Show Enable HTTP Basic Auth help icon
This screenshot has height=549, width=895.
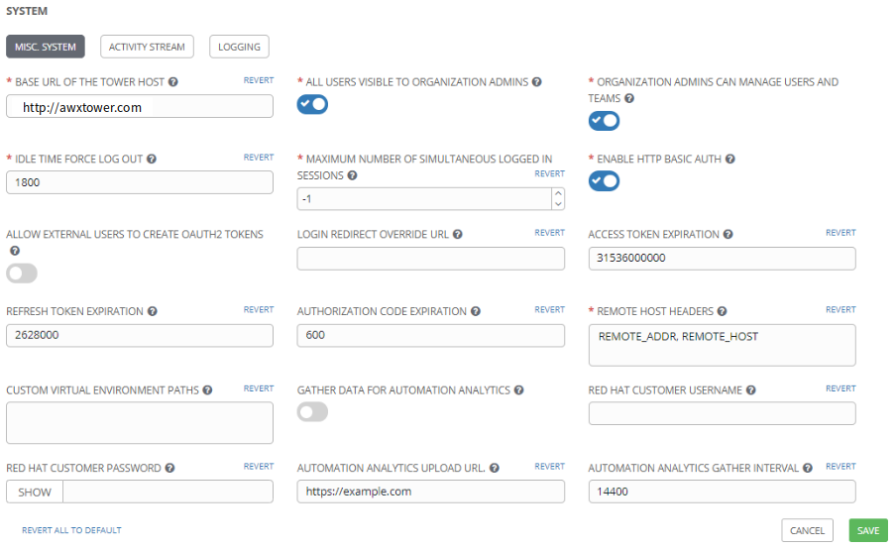(730, 159)
